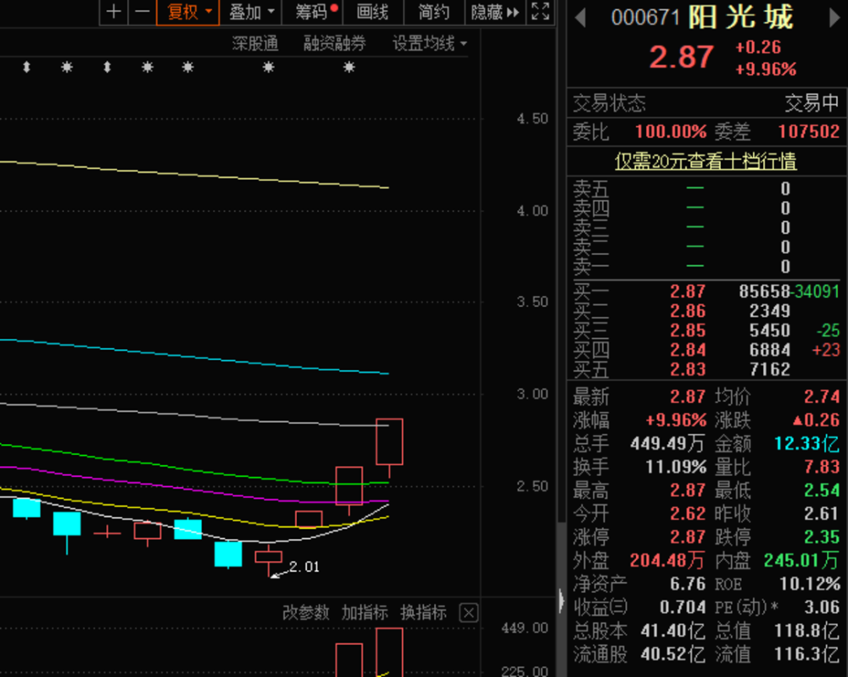Click 改参数 to edit indicator parameters
This screenshot has height=677, width=848.
click(x=305, y=613)
